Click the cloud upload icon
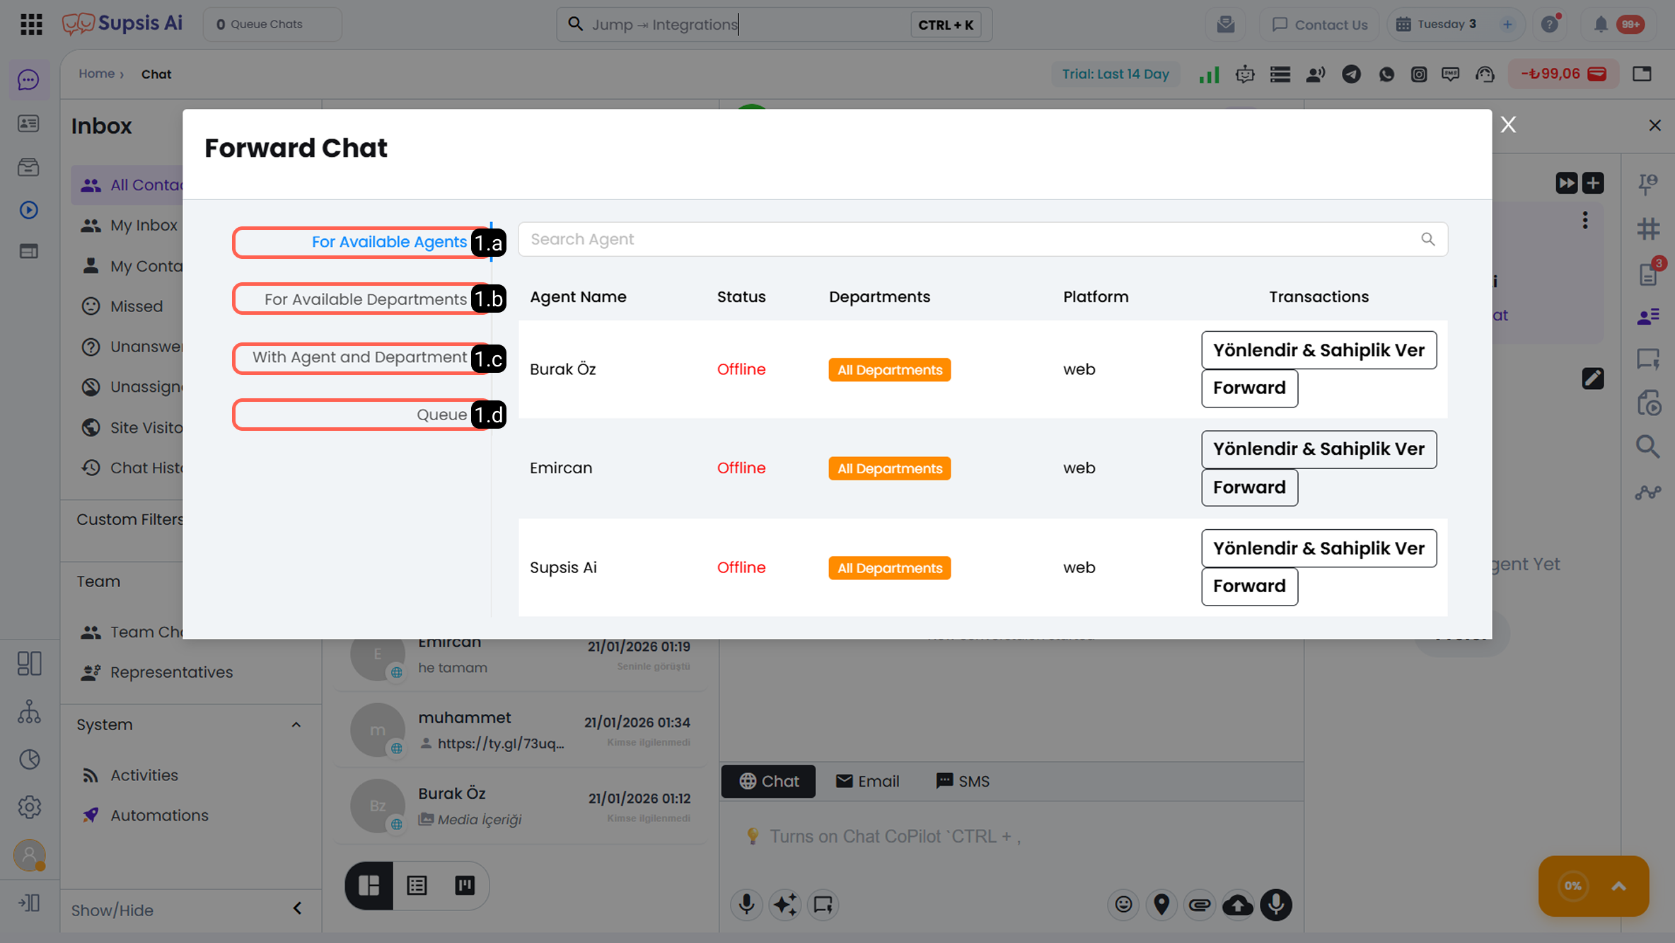The image size is (1675, 943). click(x=1238, y=904)
